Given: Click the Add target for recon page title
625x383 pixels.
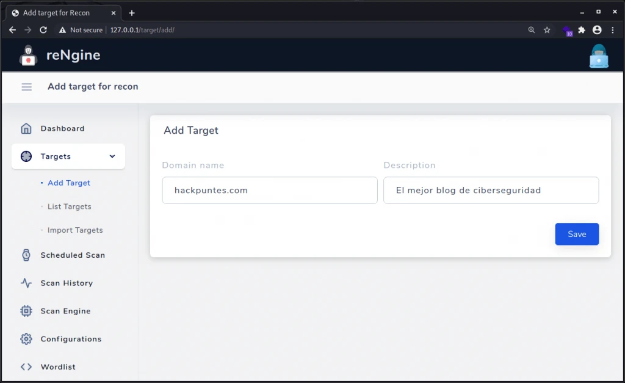Looking at the screenshot, I should (93, 87).
